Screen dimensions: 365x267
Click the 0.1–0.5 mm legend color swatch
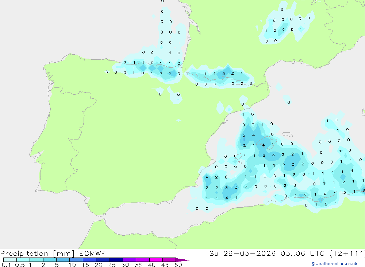(x=10, y=260)
